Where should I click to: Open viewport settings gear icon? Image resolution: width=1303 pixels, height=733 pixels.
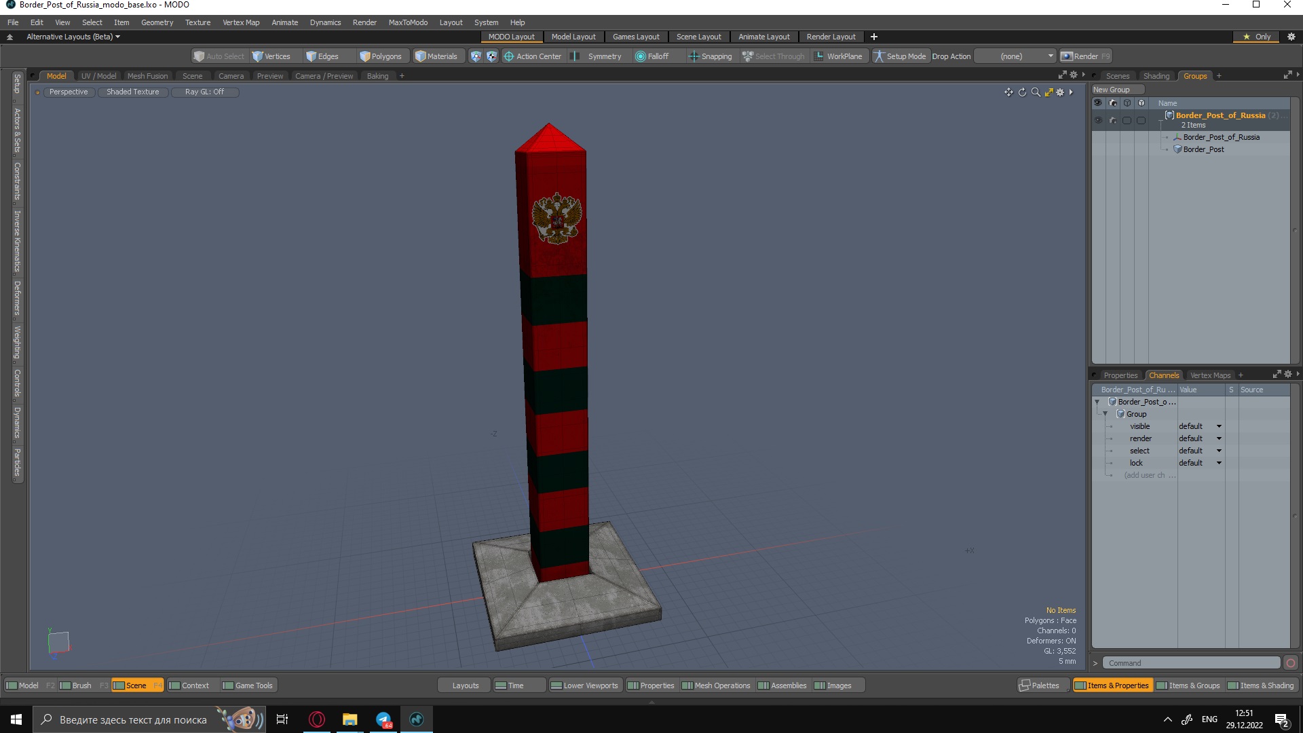pos(1060,92)
